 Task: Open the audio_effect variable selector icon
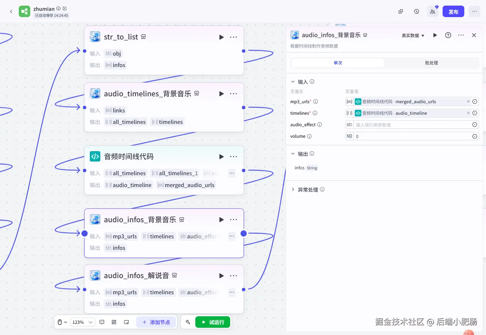pos(475,125)
